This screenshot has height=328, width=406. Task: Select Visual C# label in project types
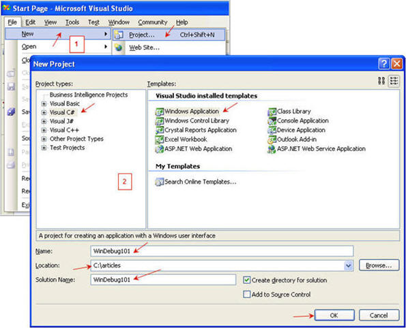[62, 112]
